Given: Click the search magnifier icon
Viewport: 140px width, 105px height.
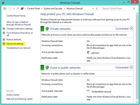Looking at the screenshot, I should pyautogui.click(x=134, y=9).
